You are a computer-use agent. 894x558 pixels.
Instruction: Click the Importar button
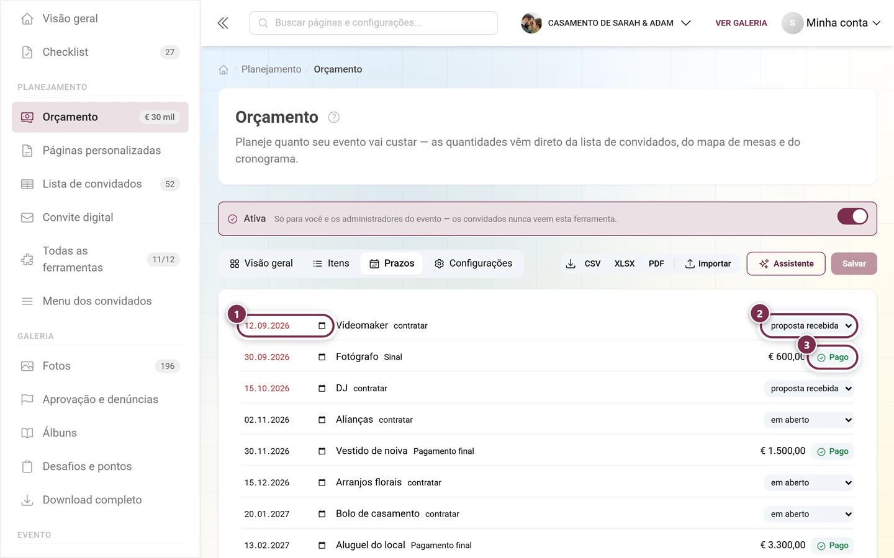pyautogui.click(x=708, y=263)
